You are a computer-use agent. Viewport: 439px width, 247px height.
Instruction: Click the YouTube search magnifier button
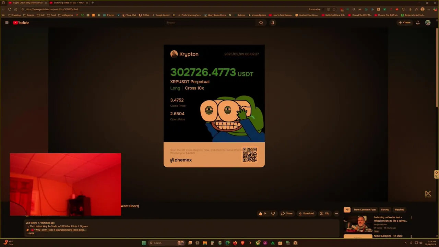(x=261, y=23)
